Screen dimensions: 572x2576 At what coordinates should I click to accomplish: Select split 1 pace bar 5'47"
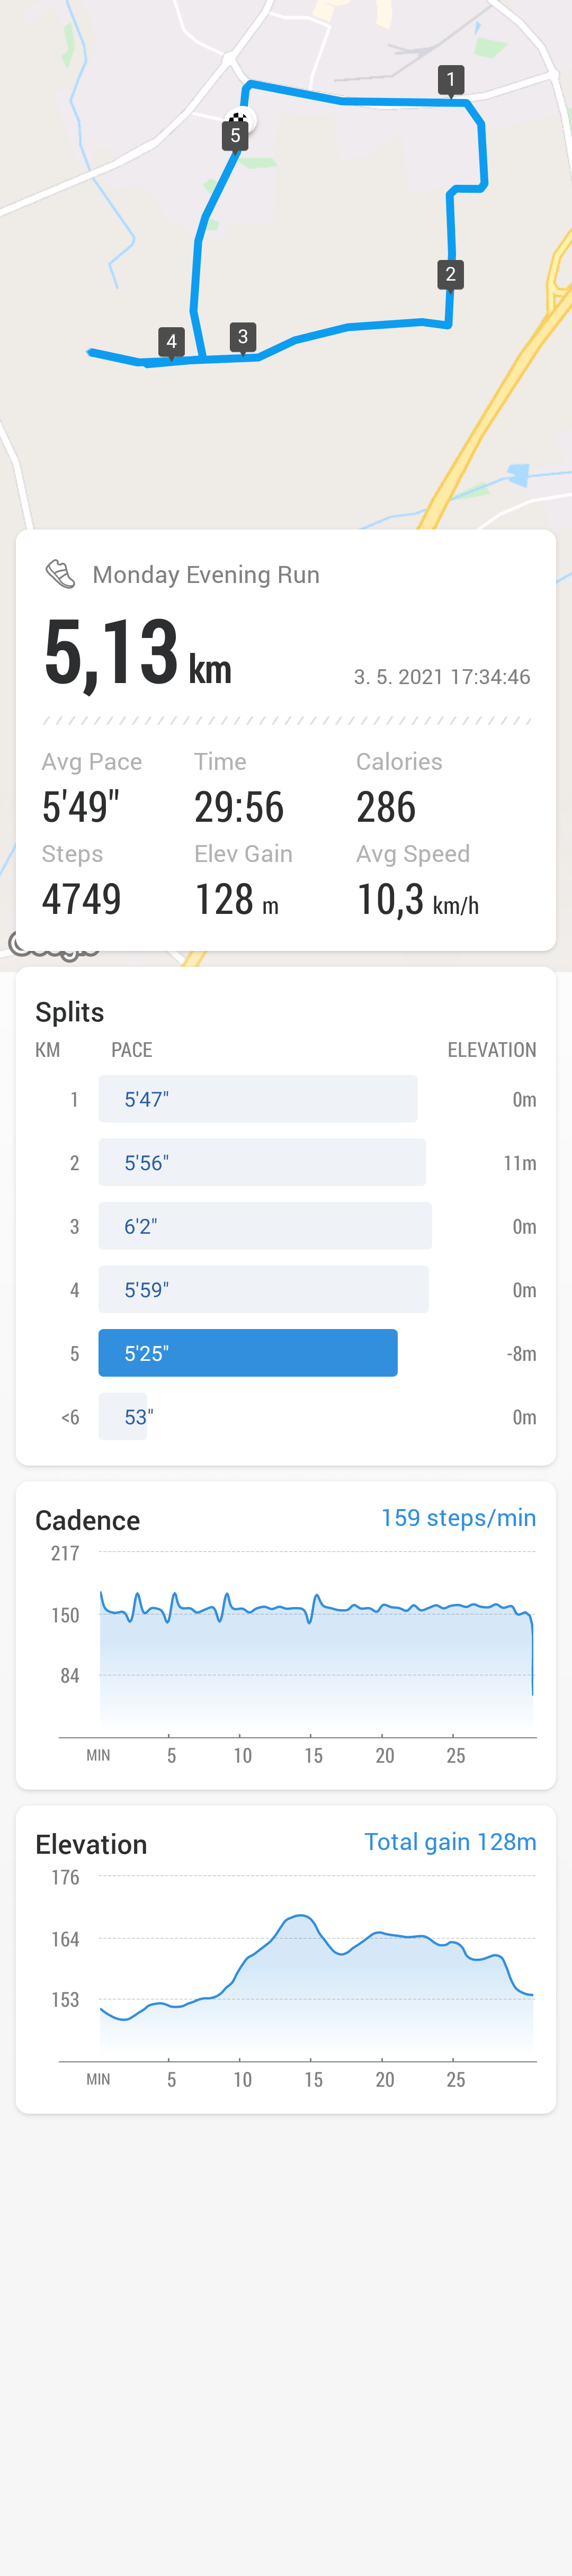coord(258,1099)
